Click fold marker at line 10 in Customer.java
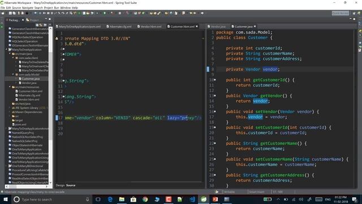Screen dimensions: 362x204 (x=215, y=80)
